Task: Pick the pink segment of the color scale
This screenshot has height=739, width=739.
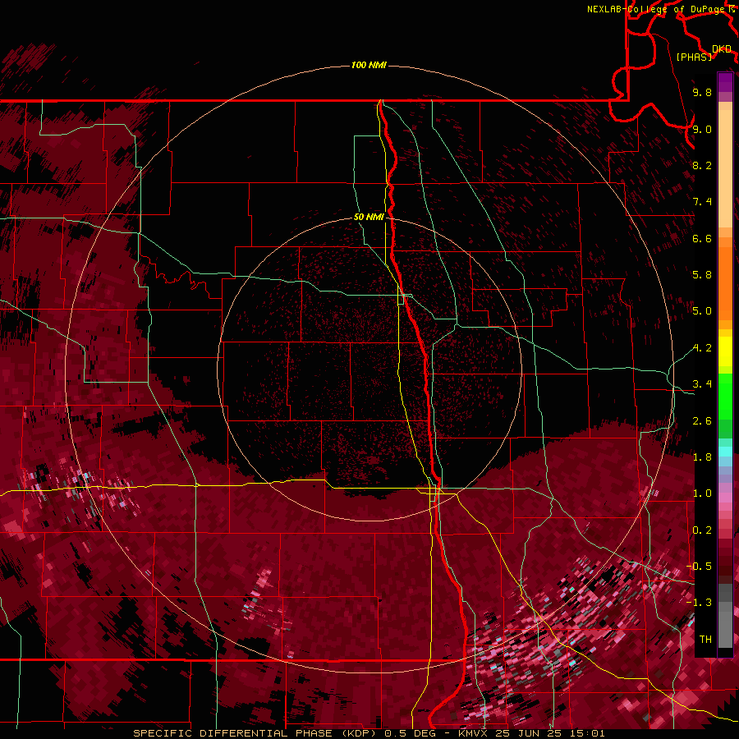Action: [725, 498]
